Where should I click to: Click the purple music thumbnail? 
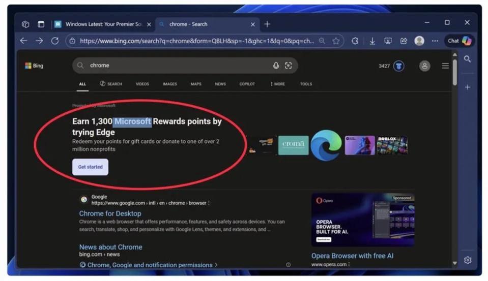click(x=359, y=145)
